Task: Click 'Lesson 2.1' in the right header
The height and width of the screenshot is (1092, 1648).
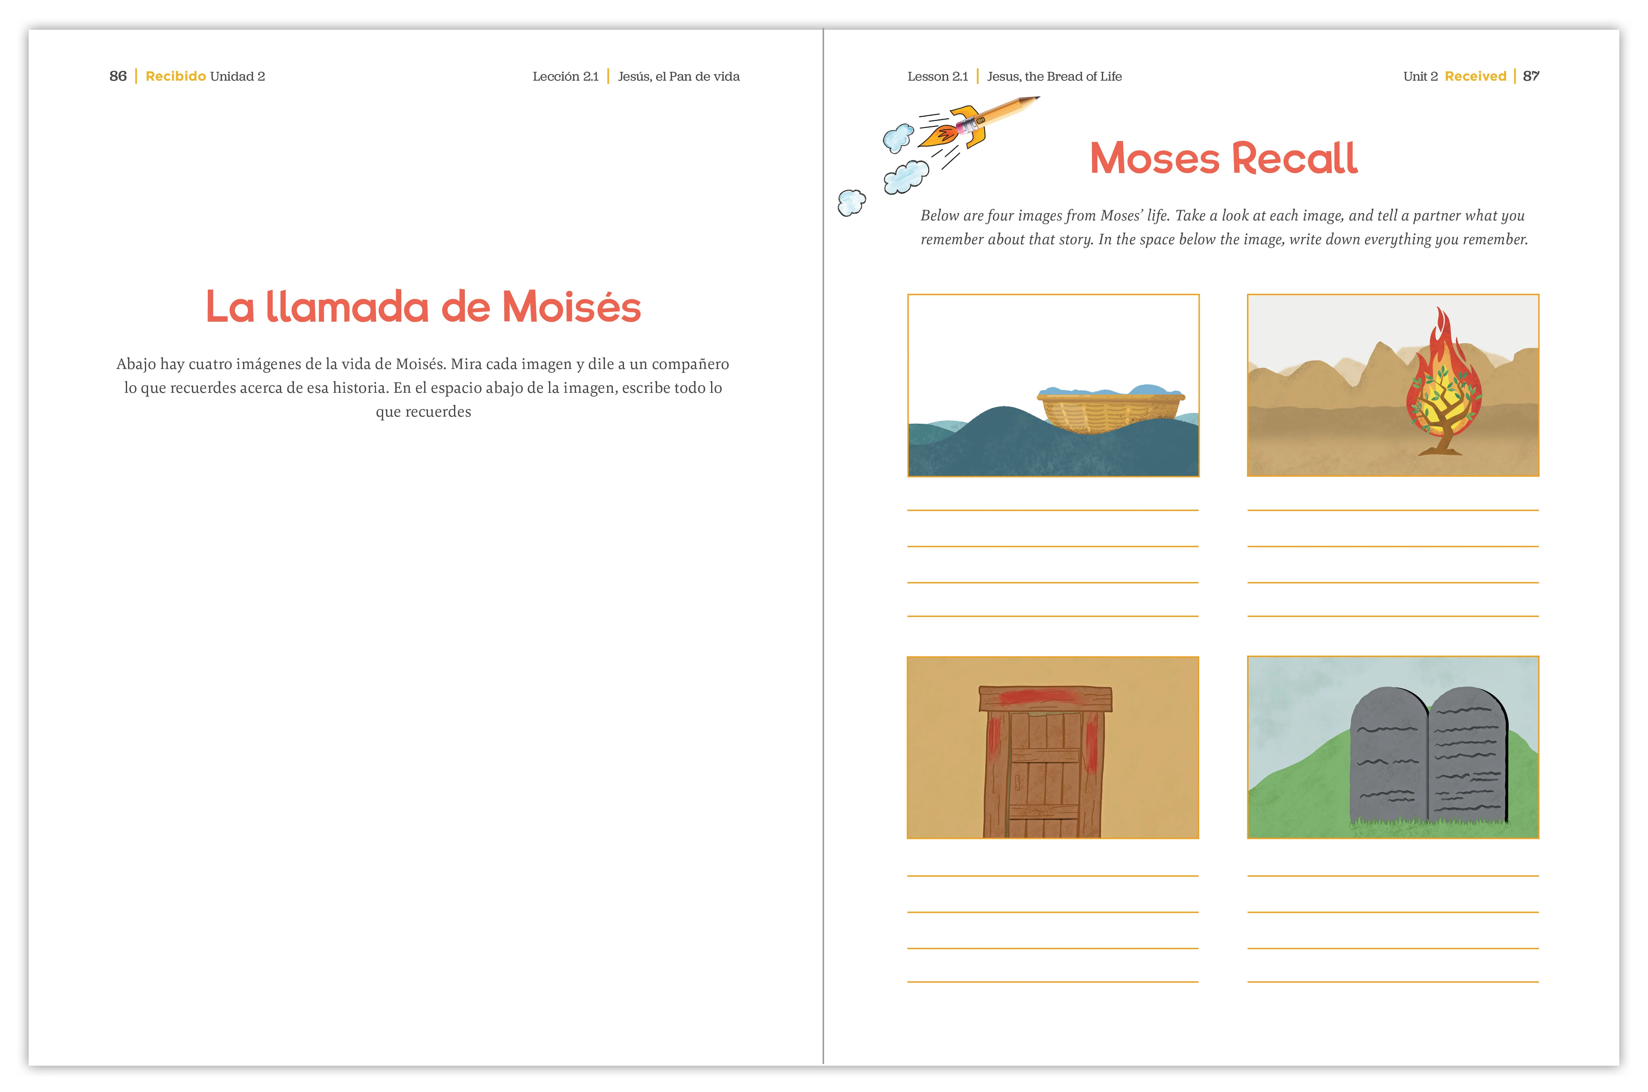Action: click(938, 77)
